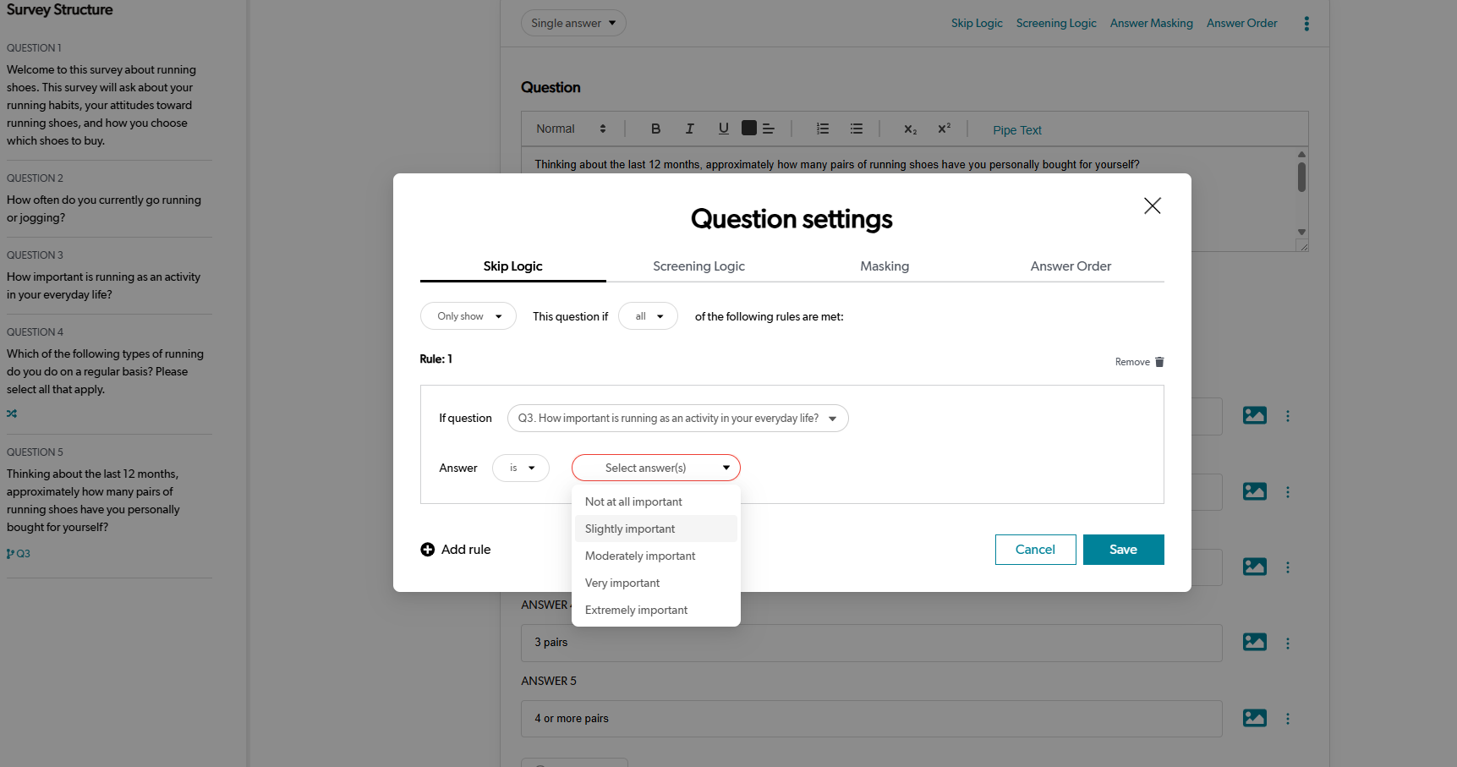Save the question settings
The image size is (1457, 767).
coord(1123,550)
